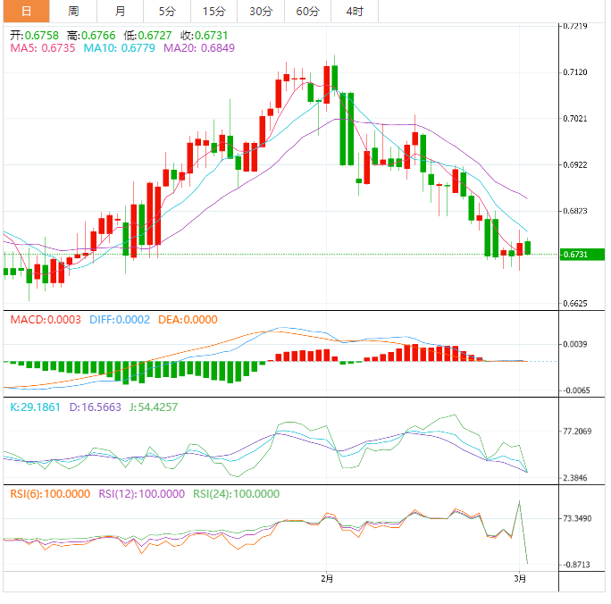Click the RSI(12):100.0000 label
611x604 pixels.
point(141,494)
